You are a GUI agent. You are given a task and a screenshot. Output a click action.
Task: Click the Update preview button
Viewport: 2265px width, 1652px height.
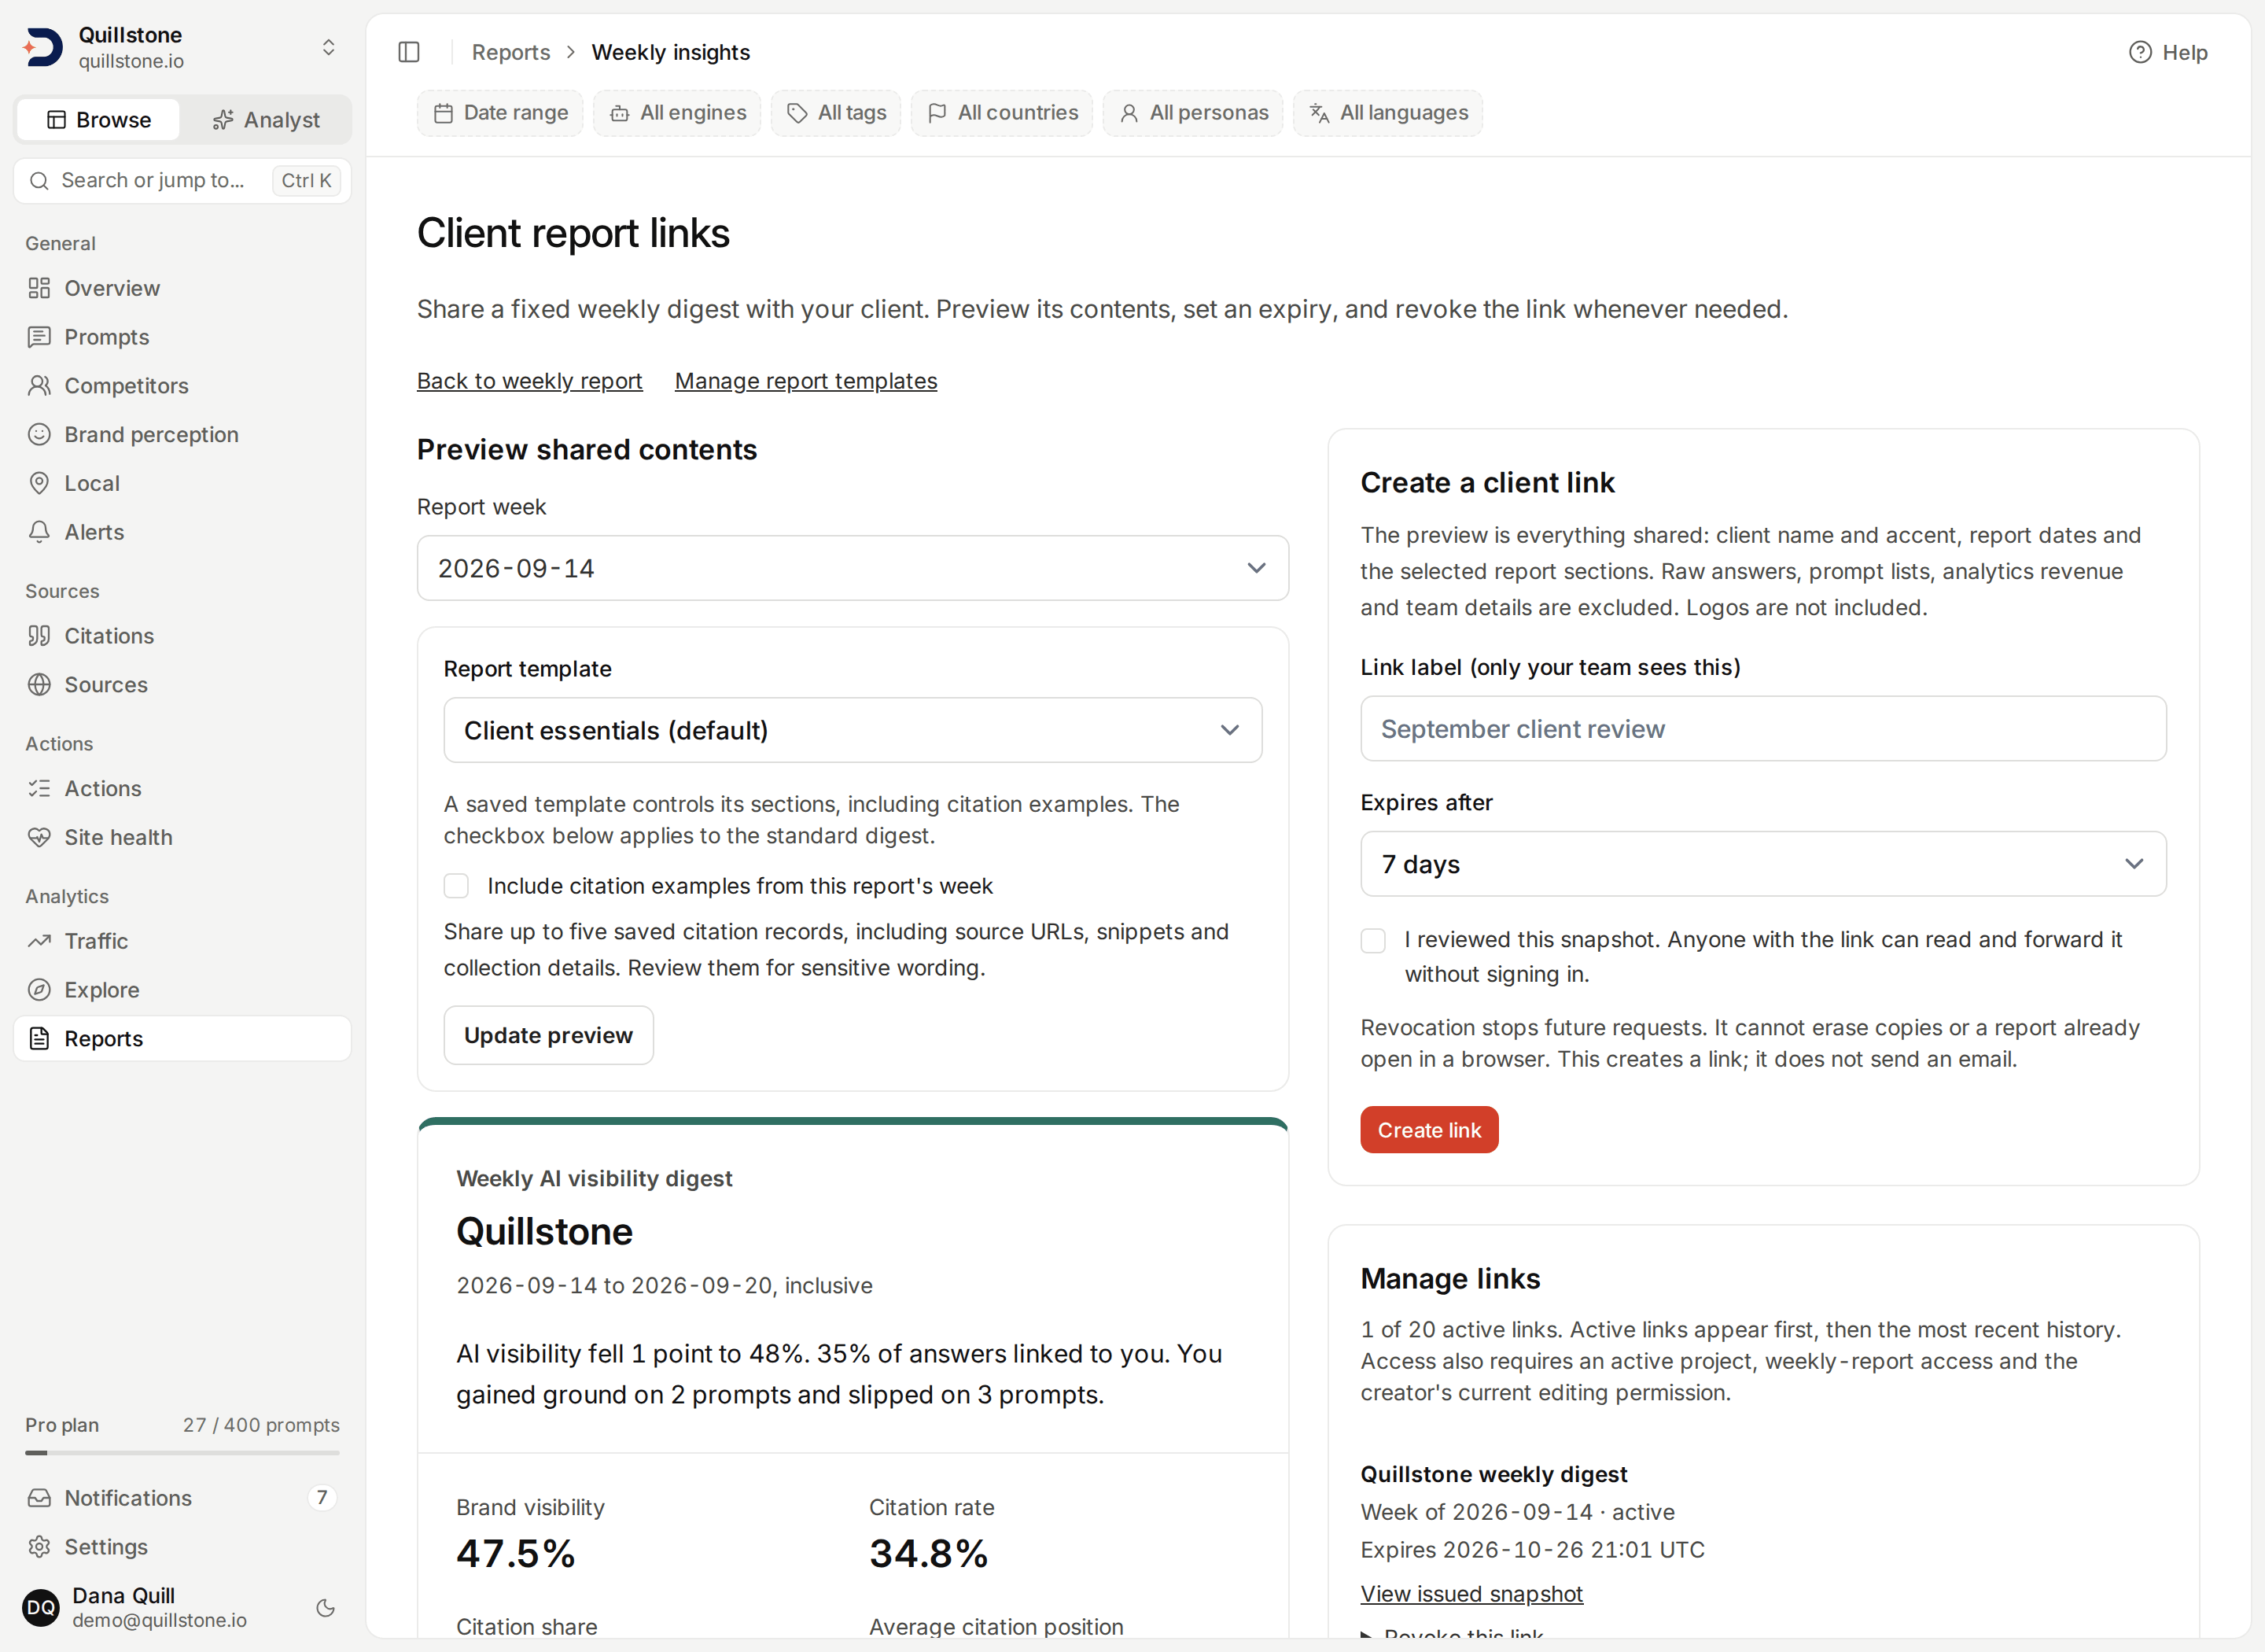pos(547,1035)
